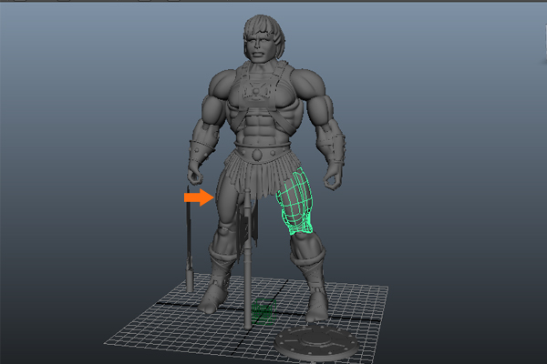Select the round shield on the ground
The image size is (547, 364).
point(317,341)
